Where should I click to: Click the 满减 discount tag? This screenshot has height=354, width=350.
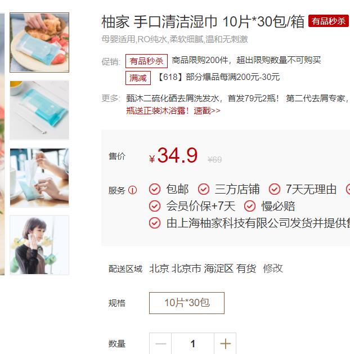(x=138, y=78)
